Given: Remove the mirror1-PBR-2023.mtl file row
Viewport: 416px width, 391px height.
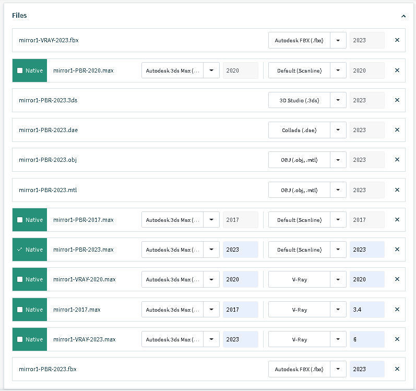Looking at the screenshot, I should [x=397, y=190].
